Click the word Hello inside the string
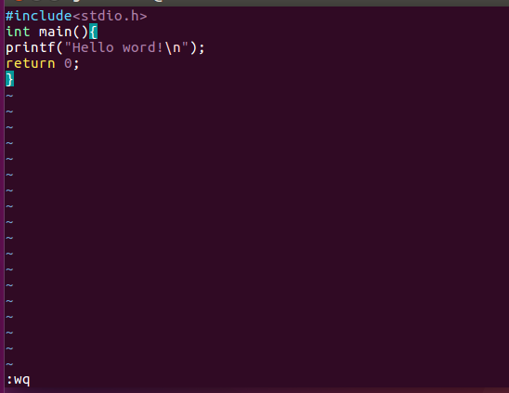The image size is (509, 393). point(93,47)
